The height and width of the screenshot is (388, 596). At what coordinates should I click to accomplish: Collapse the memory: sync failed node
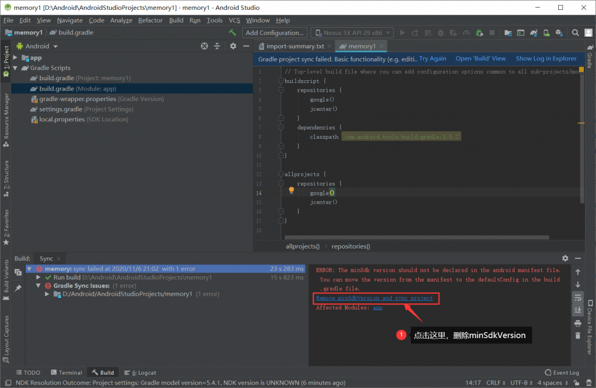[29, 268]
